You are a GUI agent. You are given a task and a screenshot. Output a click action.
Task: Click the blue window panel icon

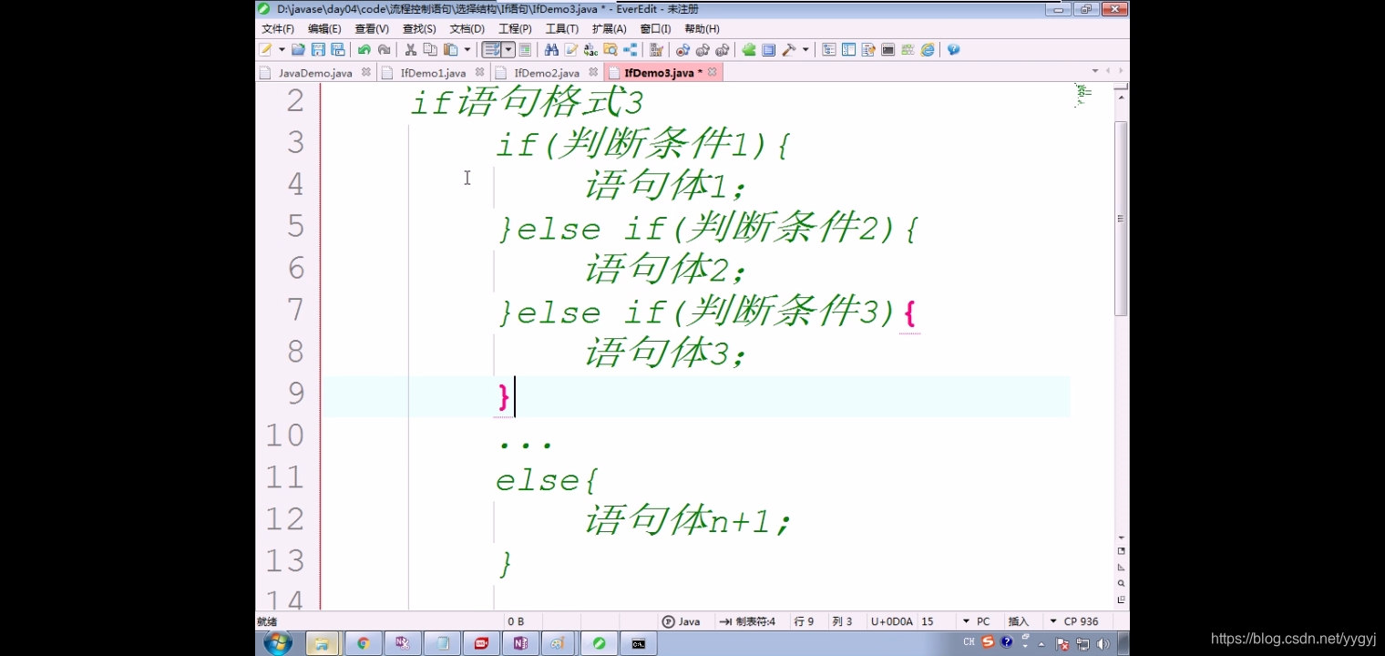tap(769, 50)
